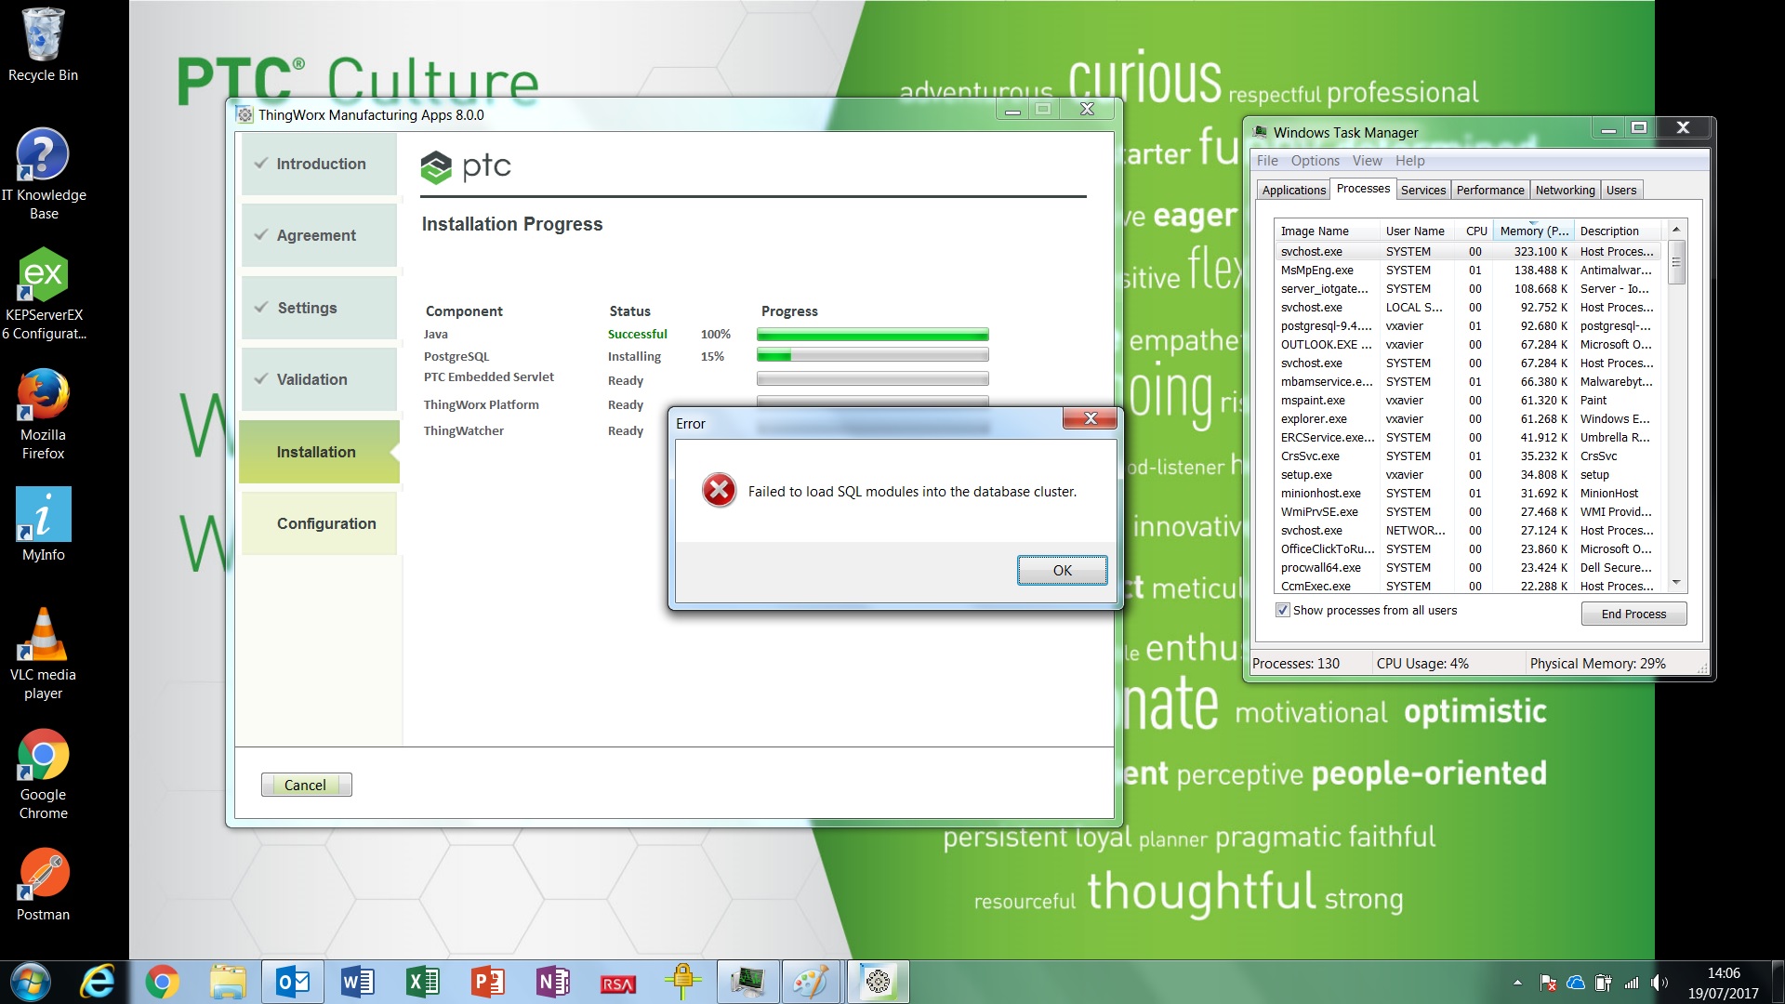Switch to the Networking tab
Viewport: 1785px width, 1004px height.
1565,190
